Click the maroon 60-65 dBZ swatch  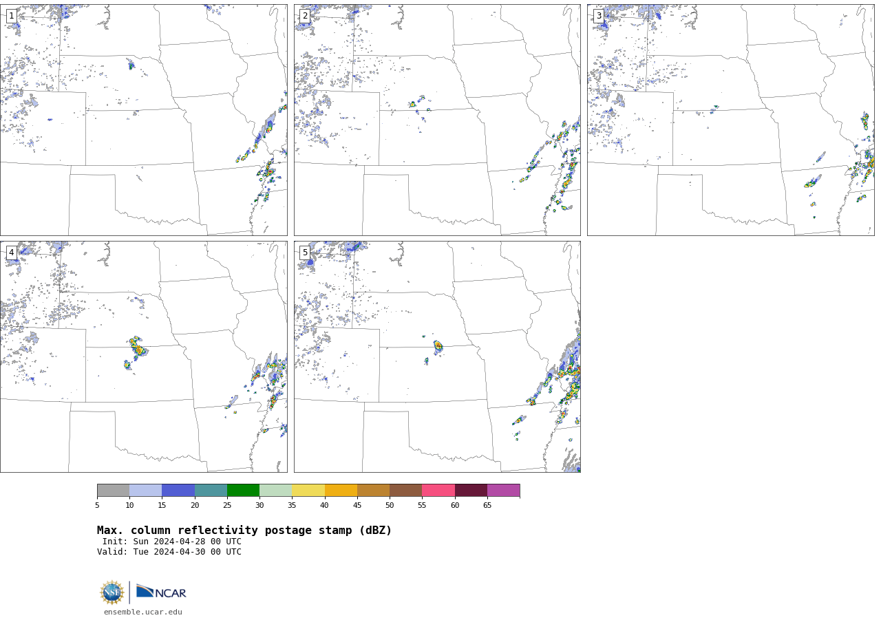click(471, 490)
